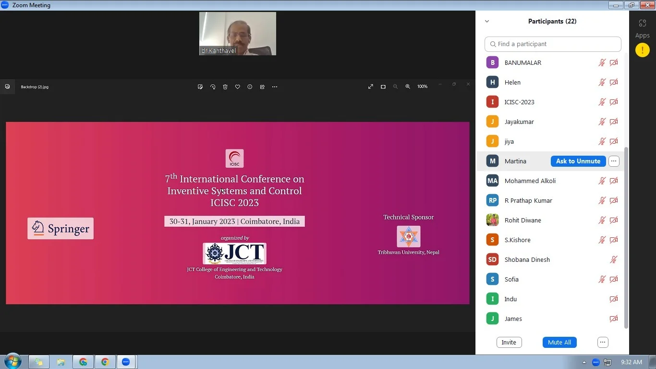Click Sofia's muted microphone icon

(x=602, y=279)
